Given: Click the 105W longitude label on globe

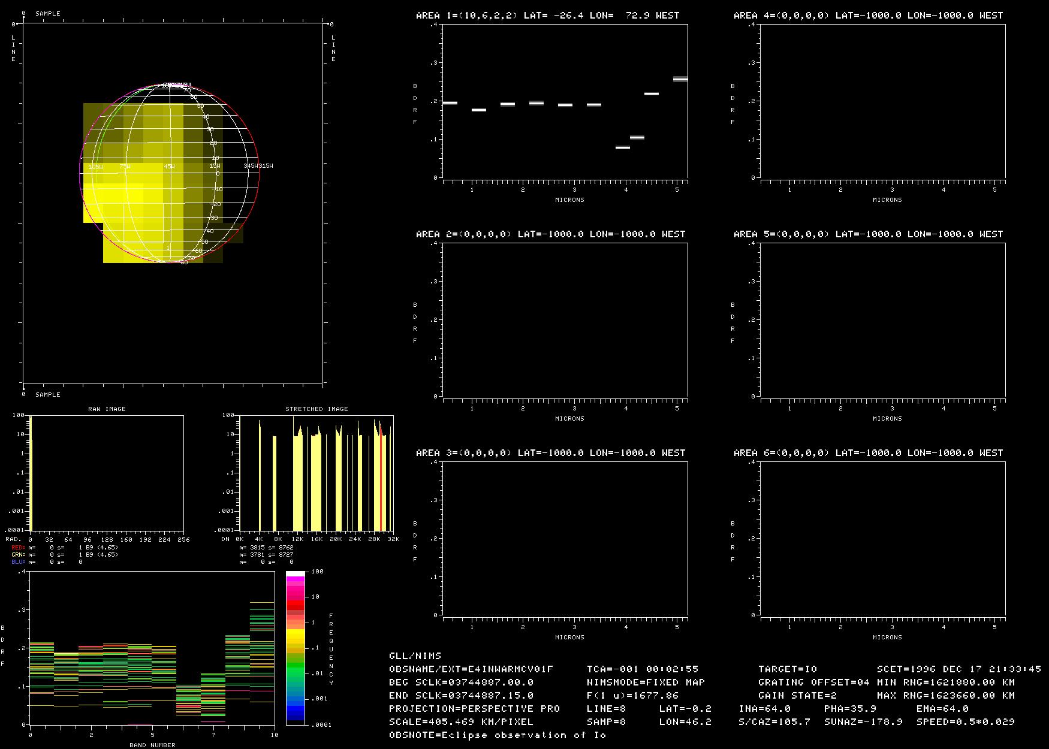Looking at the screenshot, I should pyautogui.click(x=95, y=167).
